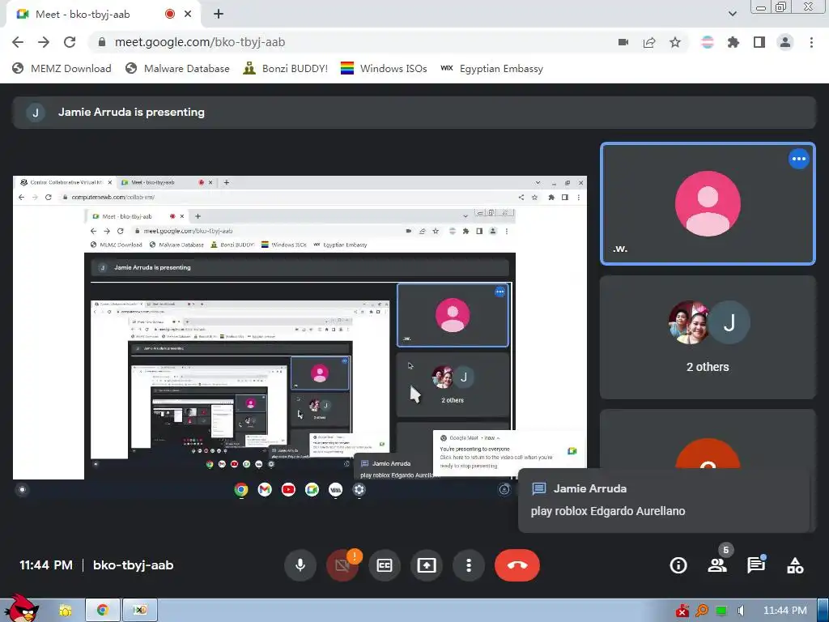Click the pink-blue striped extension icon
The height and width of the screenshot is (622, 829).
click(708, 42)
